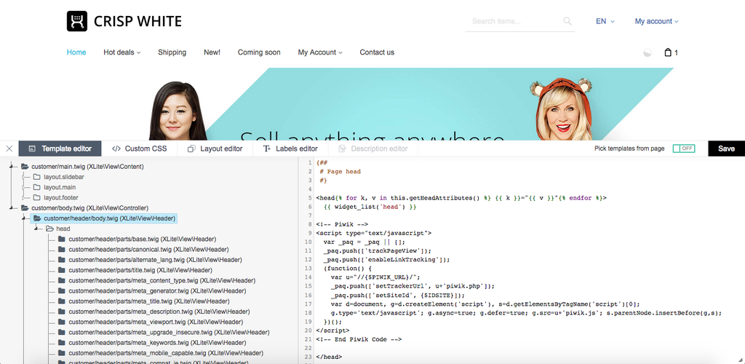Click the round icon beside the cart
Screen dimensions: 745x364
pyautogui.click(x=648, y=52)
